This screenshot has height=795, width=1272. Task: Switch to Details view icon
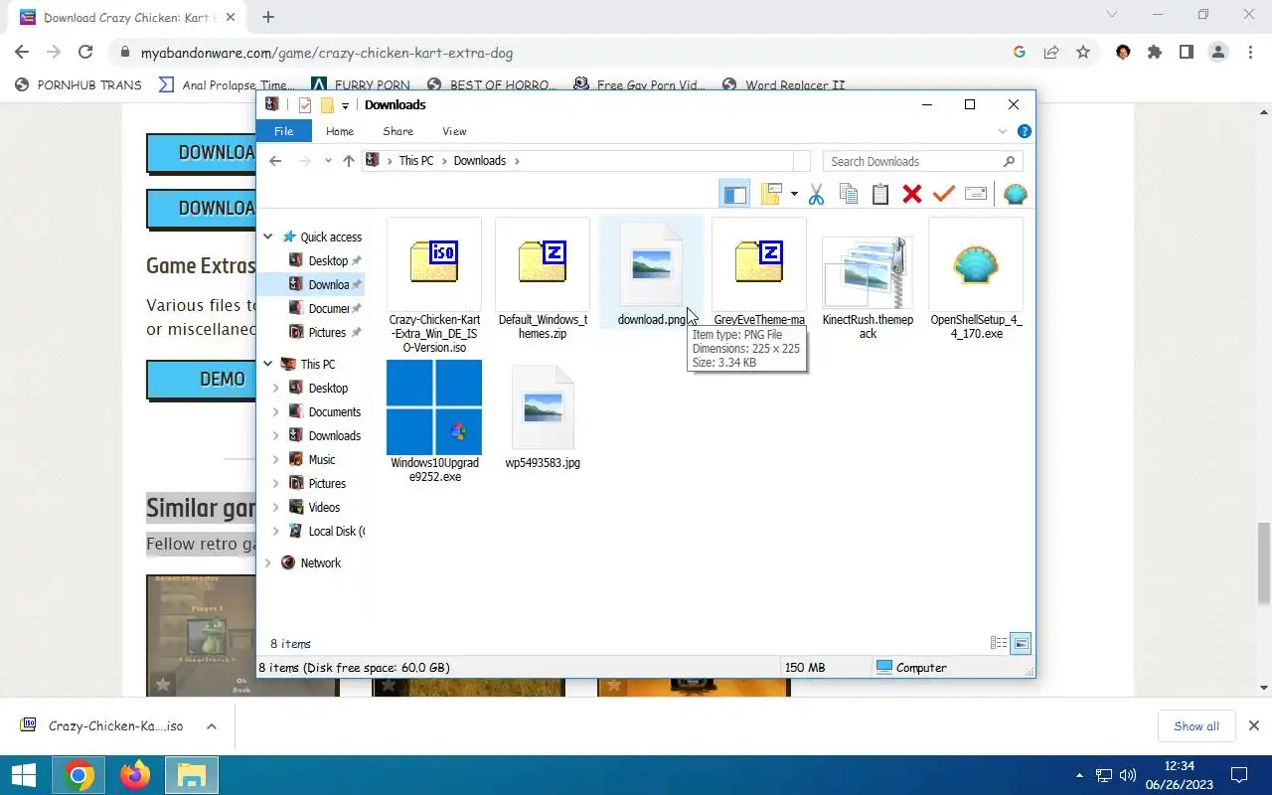click(999, 643)
